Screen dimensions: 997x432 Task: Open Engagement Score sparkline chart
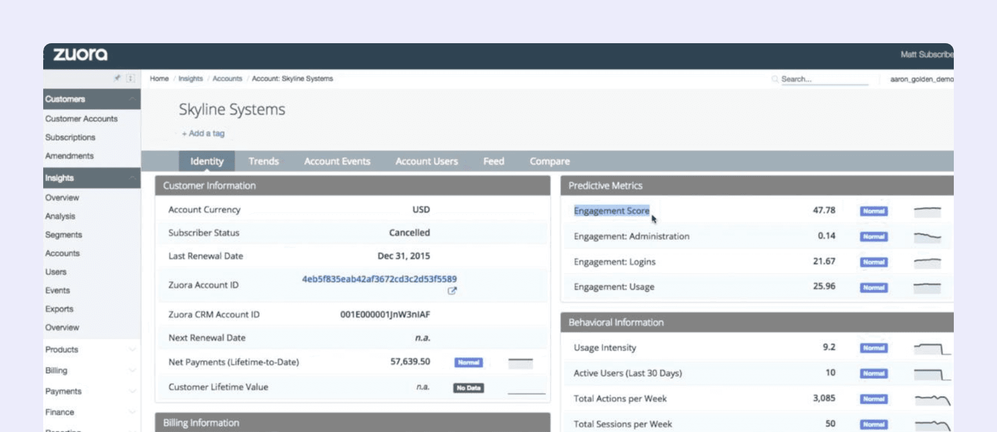pyautogui.click(x=927, y=211)
